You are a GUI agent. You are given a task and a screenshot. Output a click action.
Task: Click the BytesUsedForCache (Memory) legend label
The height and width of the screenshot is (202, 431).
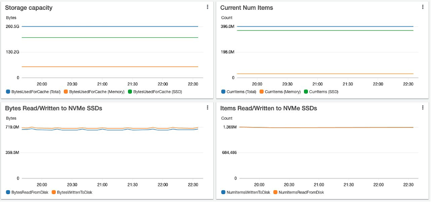(x=97, y=92)
